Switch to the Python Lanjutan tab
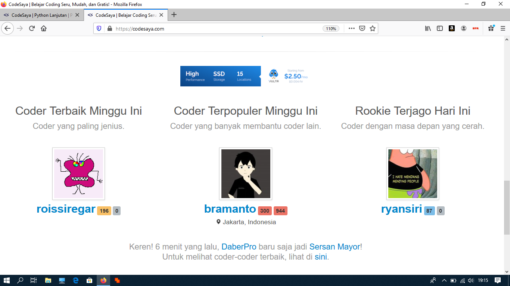This screenshot has height=286, width=510. tap(41, 15)
